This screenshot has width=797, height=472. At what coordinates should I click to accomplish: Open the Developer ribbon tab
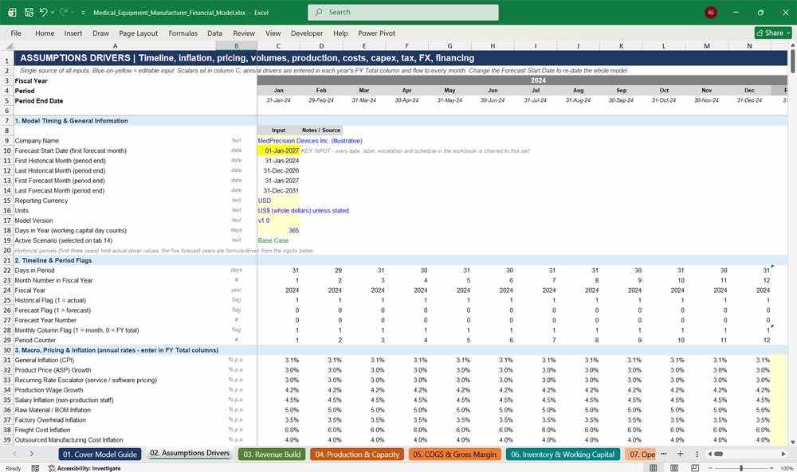tap(307, 33)
